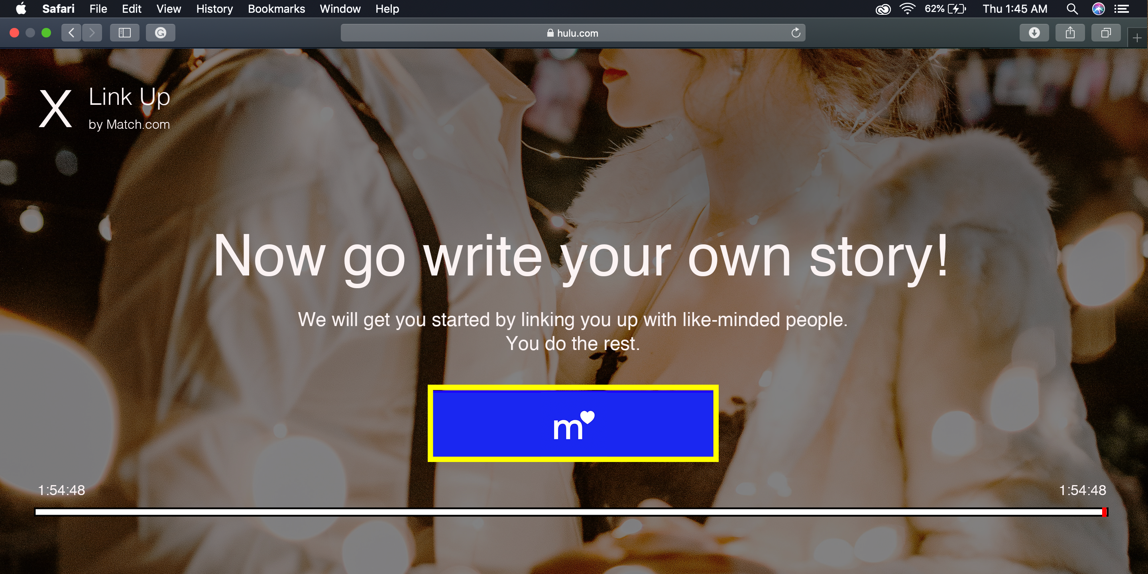Open Spotlight search magnifier
This screenshot has width=1148, height=574.
click(x=1072, y=9)
